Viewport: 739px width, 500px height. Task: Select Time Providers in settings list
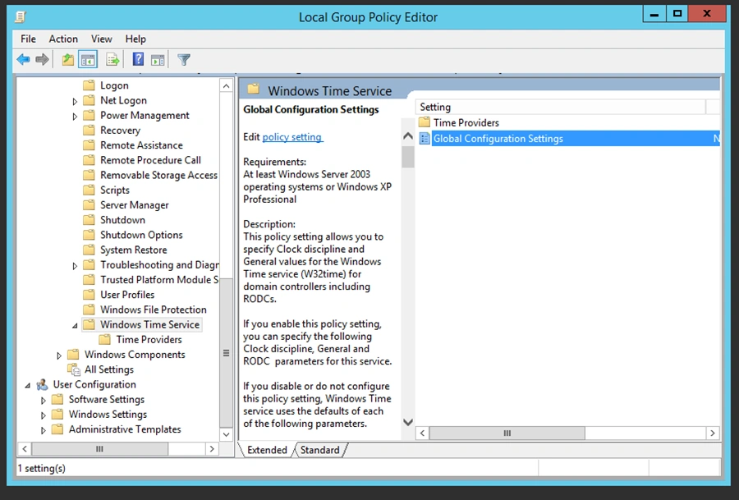click(466, 122)
